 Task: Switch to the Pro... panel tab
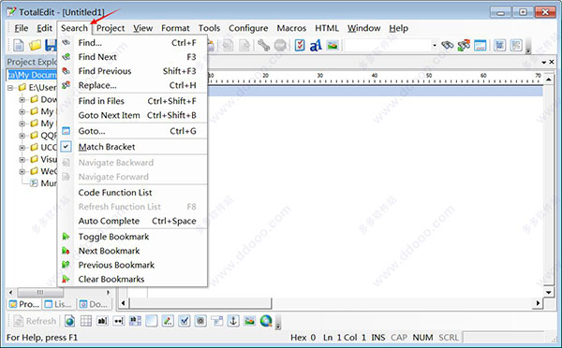[x=24, y=304]
